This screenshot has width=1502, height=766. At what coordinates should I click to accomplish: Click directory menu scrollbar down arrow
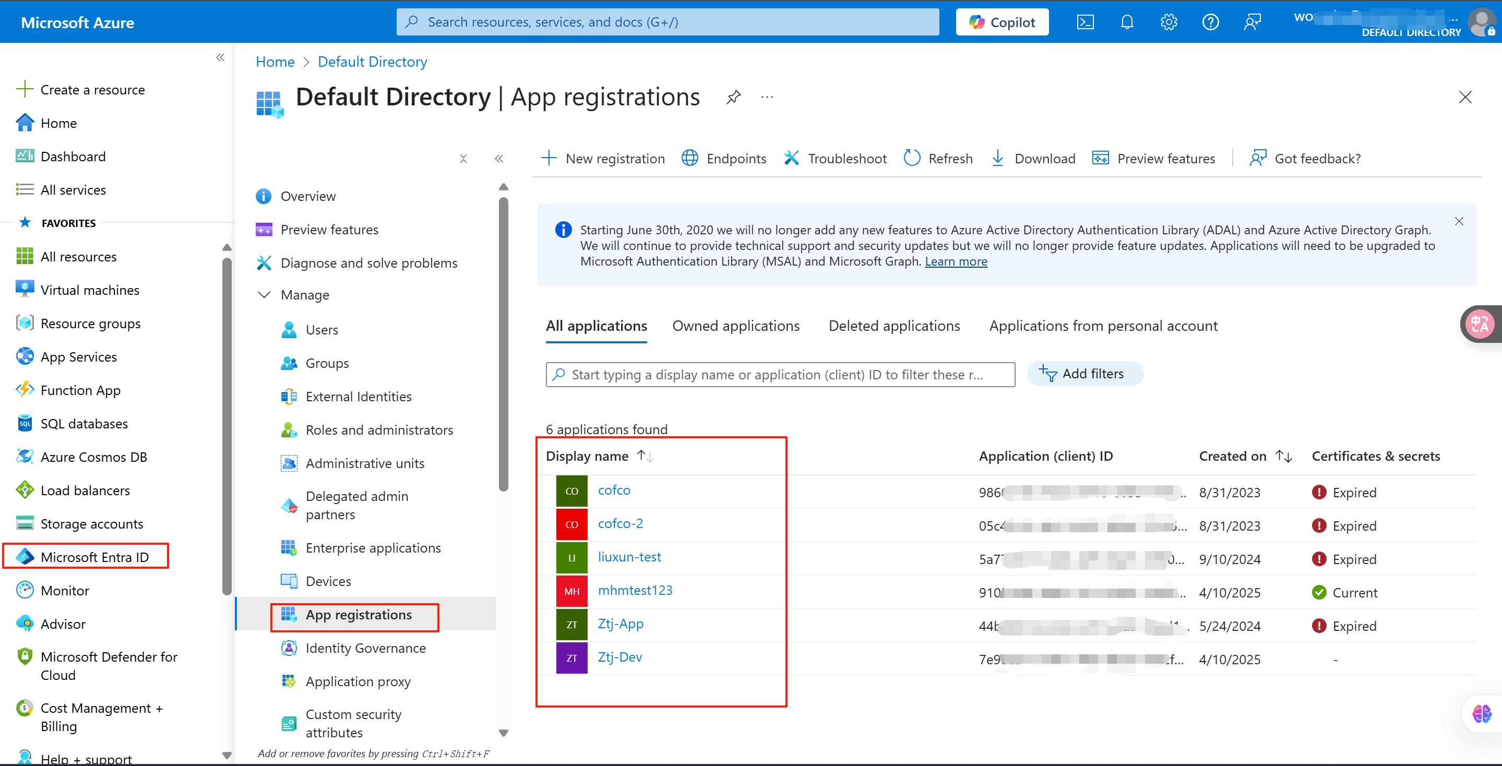point(504,733)
